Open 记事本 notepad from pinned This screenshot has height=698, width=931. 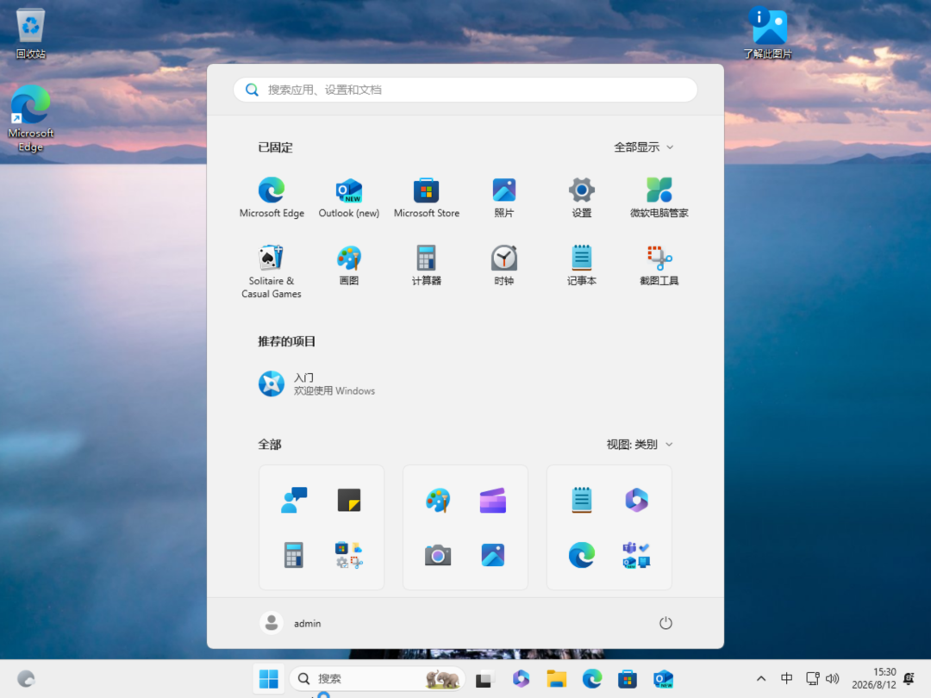pyautogui.click(x=581, y=266)
